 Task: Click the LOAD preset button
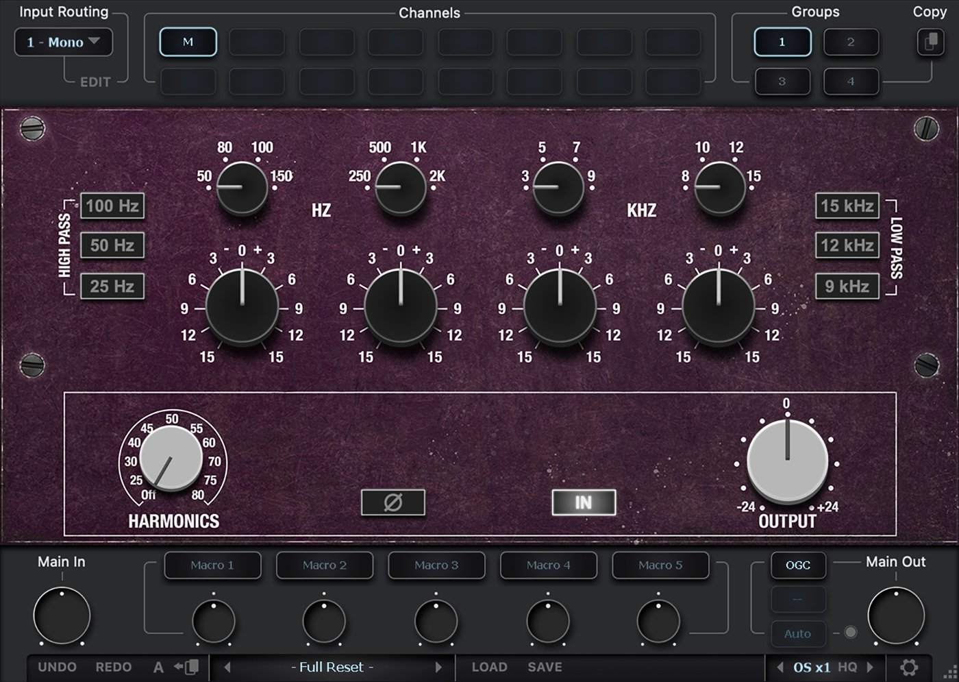tap(489, 667)
